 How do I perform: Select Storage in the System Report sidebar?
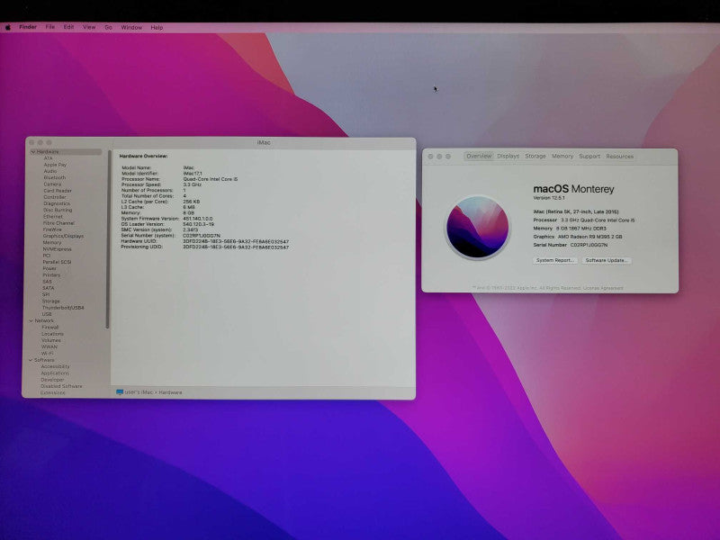51,301
